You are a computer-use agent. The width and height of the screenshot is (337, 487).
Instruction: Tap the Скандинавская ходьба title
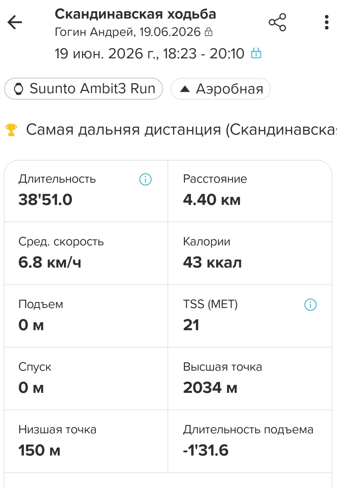[x=136, y=14]
